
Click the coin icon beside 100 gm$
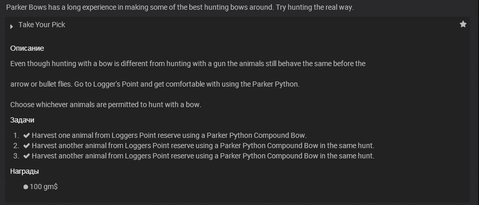coord(26,187)
